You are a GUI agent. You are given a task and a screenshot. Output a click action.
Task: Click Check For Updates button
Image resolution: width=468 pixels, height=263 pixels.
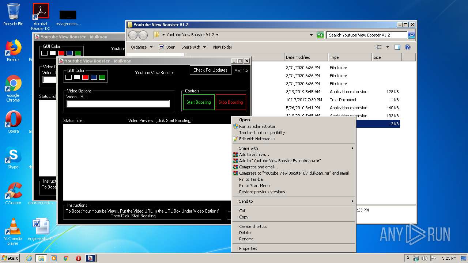210,70
